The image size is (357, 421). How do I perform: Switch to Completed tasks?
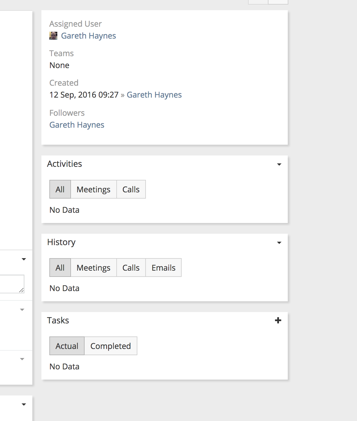tap(111, 346)
